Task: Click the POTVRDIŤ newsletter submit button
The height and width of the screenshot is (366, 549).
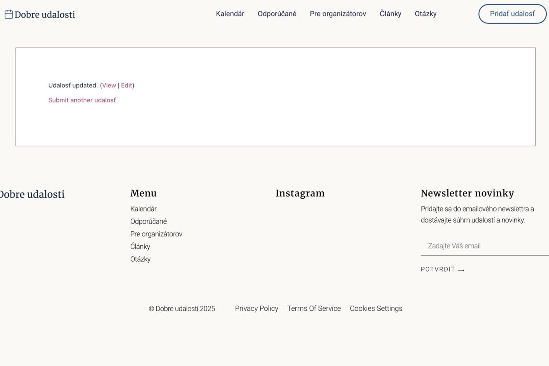Action: pos(442,269)
